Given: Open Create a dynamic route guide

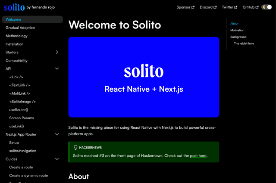Looking at the screenshot, I should [x=28, y=175].
